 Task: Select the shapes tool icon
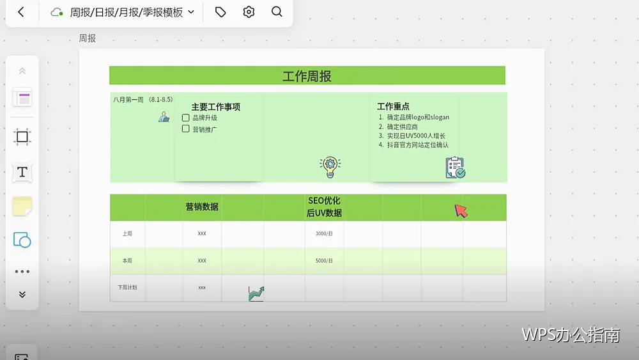pyautogui.click(x=22, y=240)
